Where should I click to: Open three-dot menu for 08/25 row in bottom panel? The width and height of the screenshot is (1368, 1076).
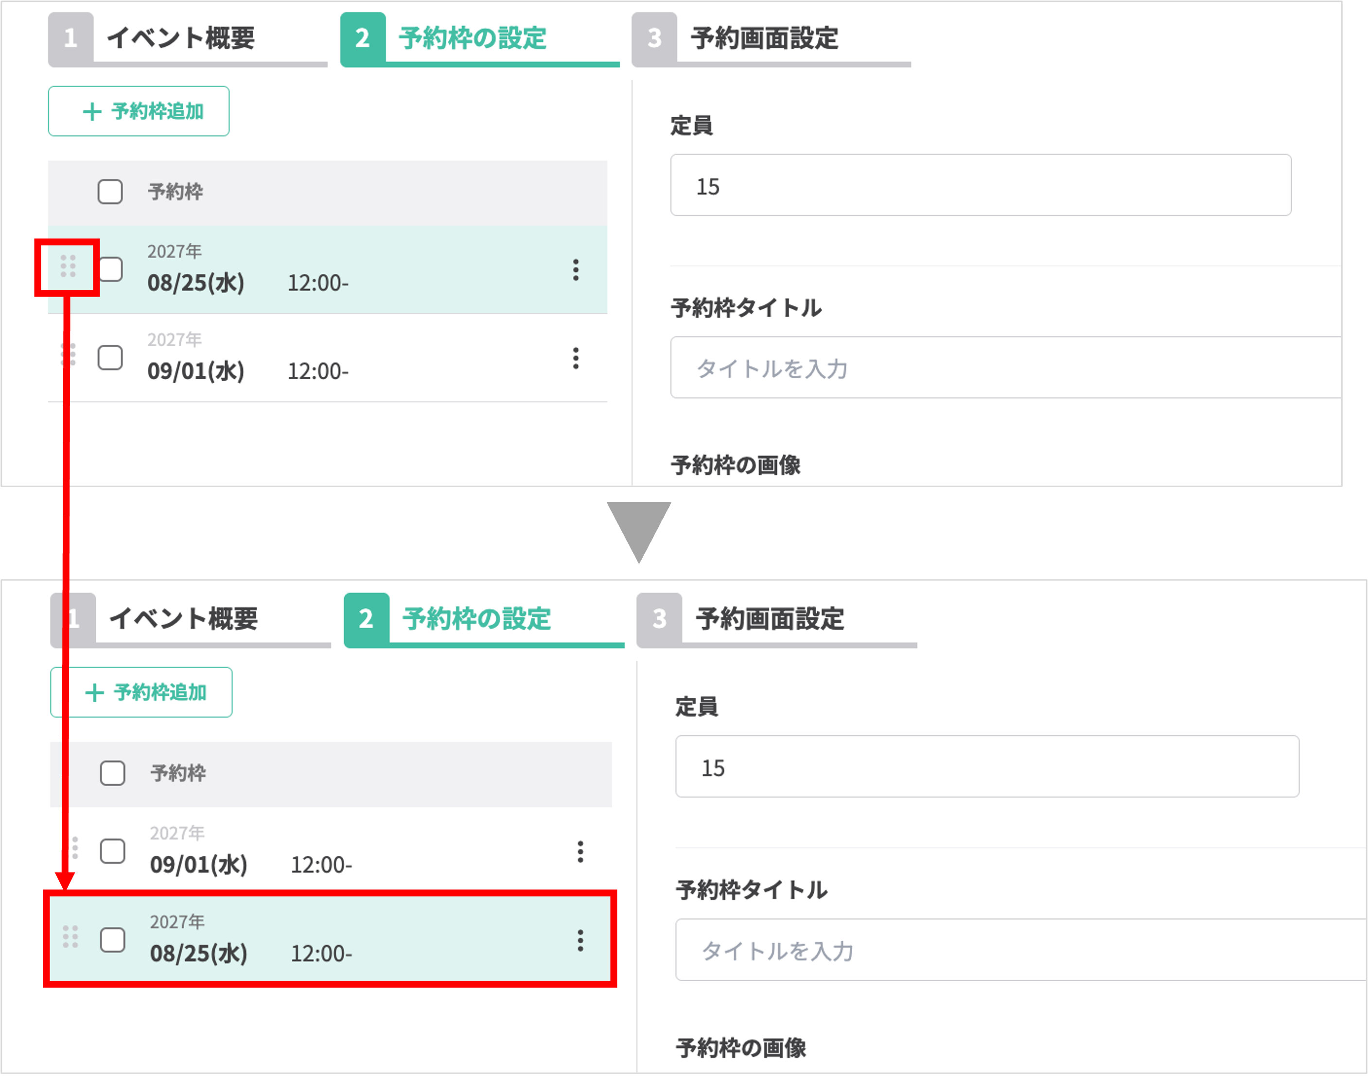point(580,940)
